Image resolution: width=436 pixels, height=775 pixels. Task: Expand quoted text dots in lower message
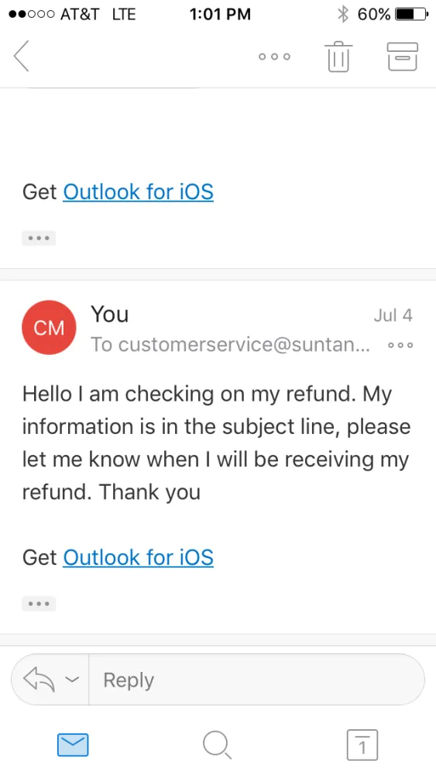point(39,604)
